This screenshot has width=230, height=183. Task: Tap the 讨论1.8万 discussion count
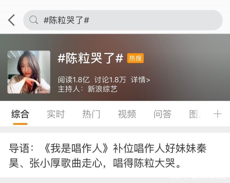pos(110,80)
